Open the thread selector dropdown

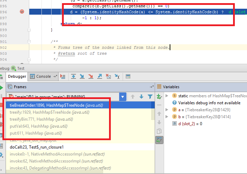pos(123,97)
